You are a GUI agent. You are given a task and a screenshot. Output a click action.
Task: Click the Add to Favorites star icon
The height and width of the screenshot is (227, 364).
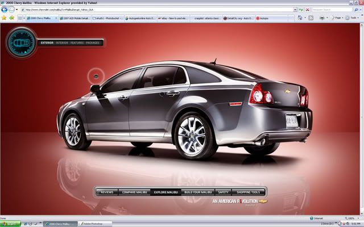tap(11, 18)
